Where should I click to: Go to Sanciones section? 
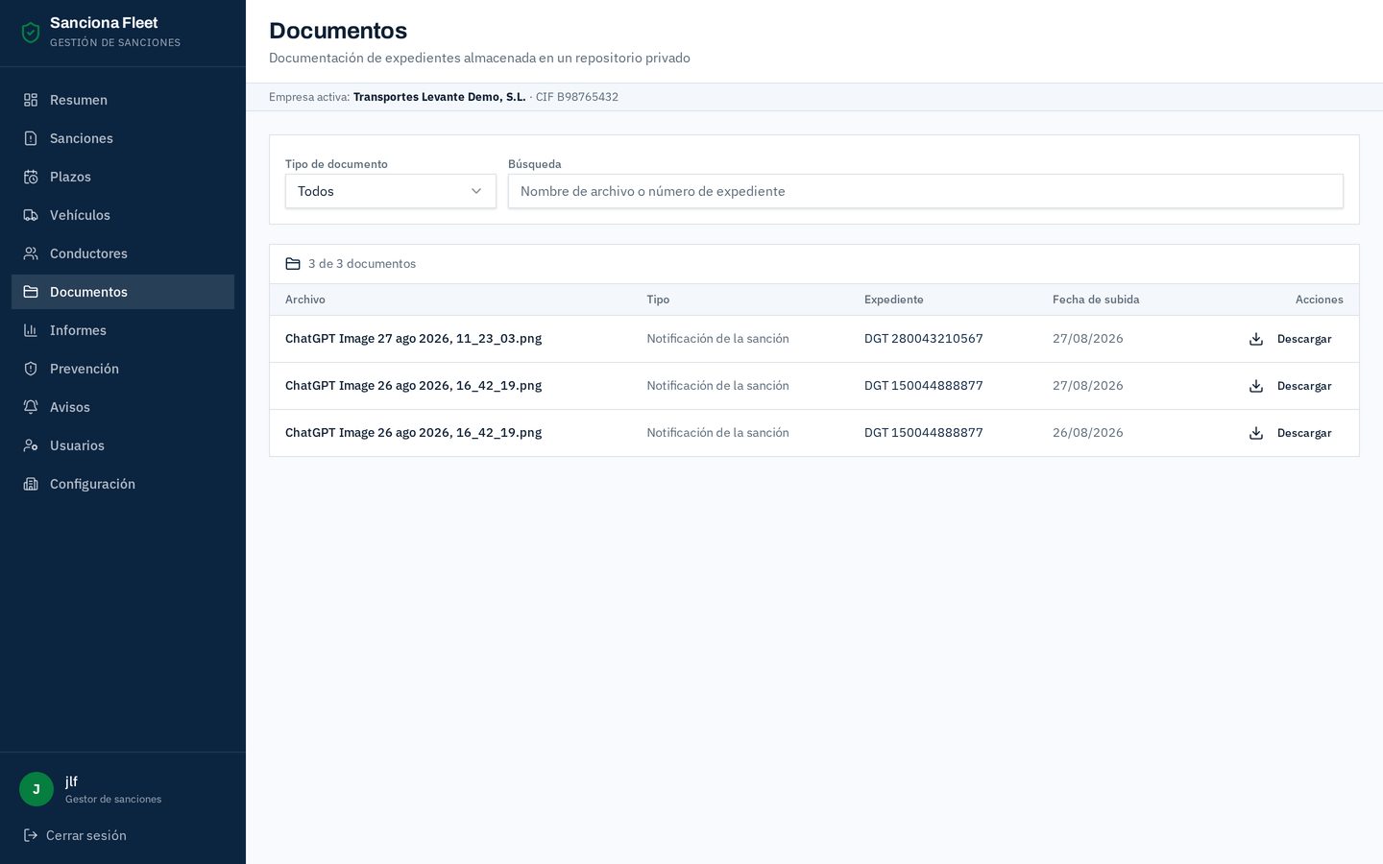pyautogui.click(x=123, y=138)
